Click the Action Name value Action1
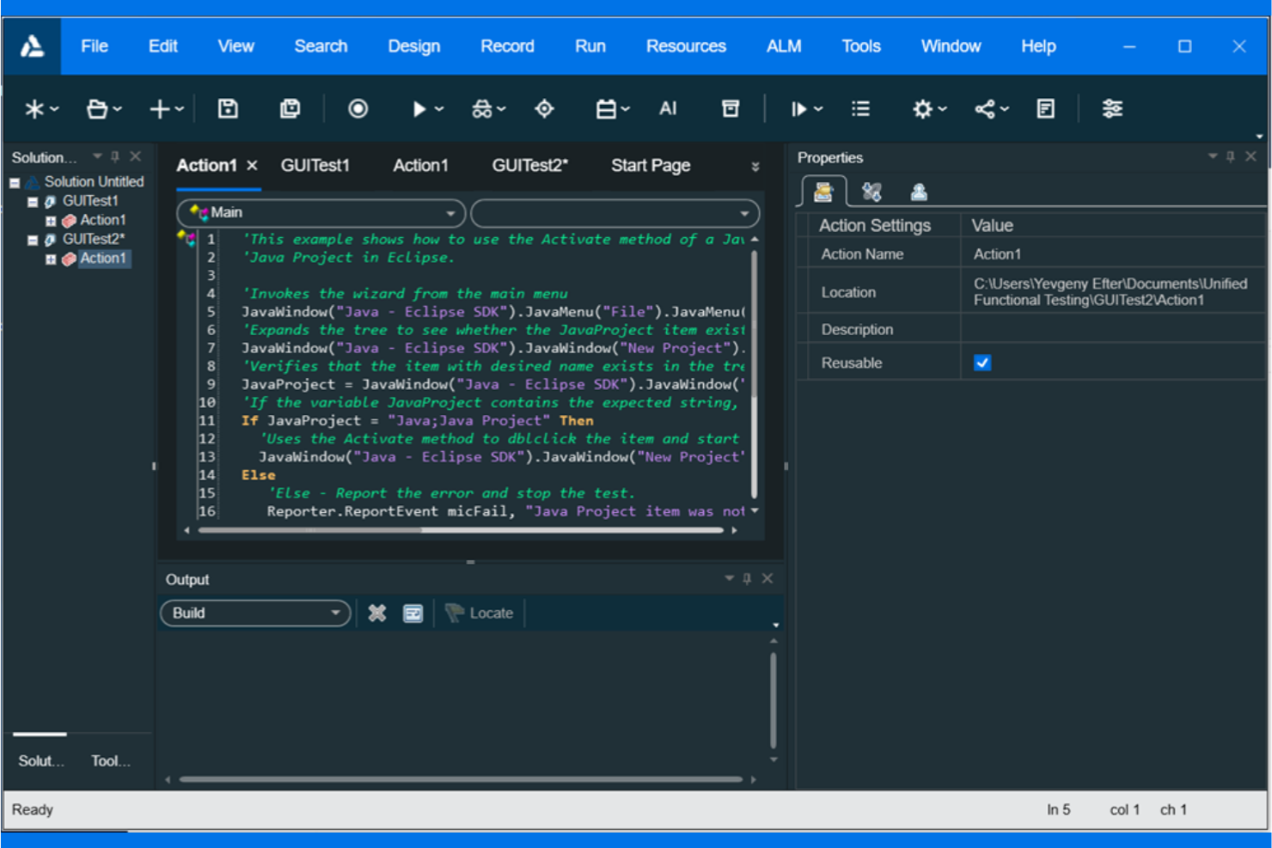Image resolution: width=1272 pixels, height=848 pixels. pos(997,254)
